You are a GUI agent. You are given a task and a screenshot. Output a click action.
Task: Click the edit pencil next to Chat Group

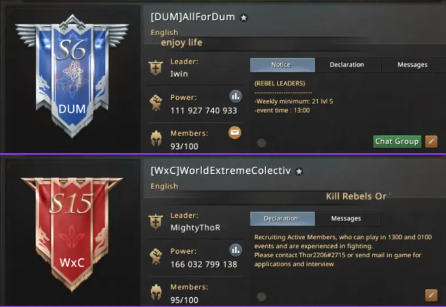(x=431, y=142)
